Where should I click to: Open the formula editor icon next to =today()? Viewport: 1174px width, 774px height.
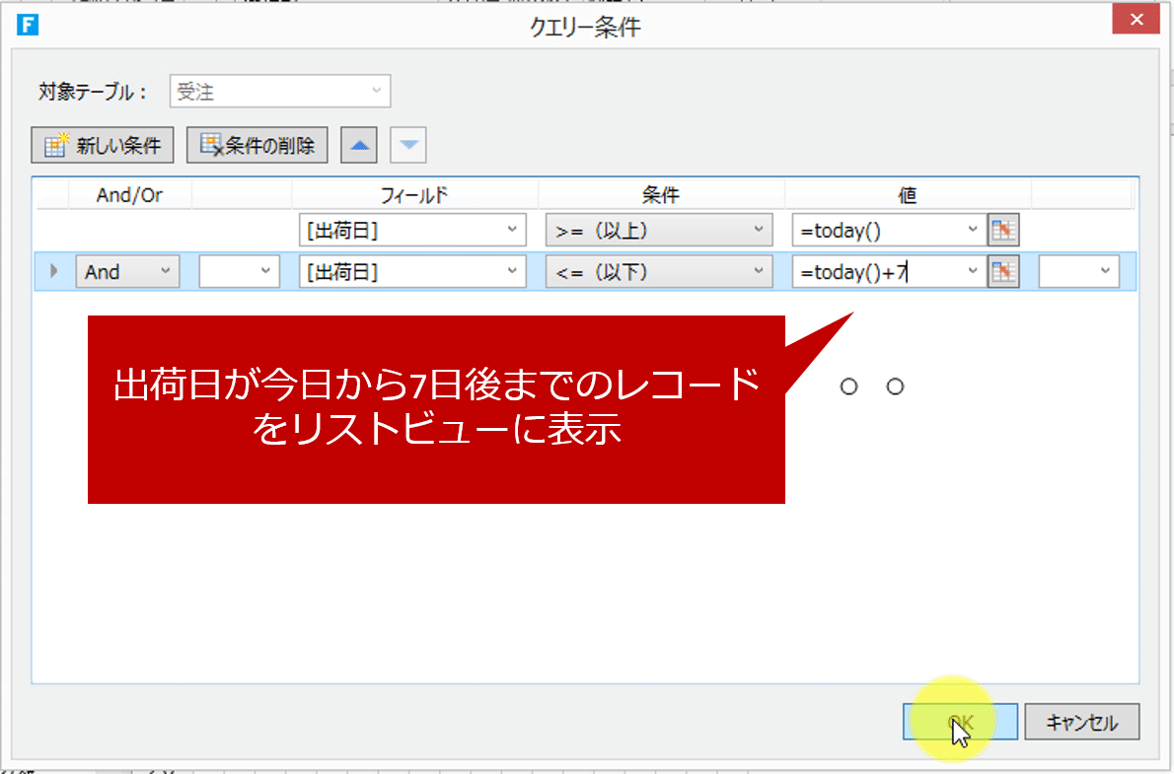(x=1003, y=230)
